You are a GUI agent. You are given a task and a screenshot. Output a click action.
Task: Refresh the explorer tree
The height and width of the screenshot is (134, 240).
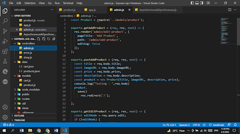pyautogui.click(x=49, y=39)
